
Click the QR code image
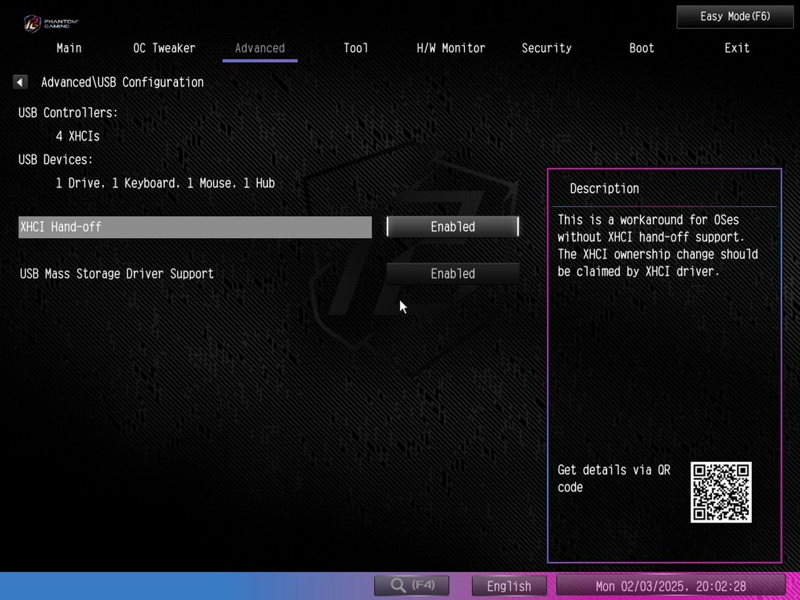click(721, 492)
